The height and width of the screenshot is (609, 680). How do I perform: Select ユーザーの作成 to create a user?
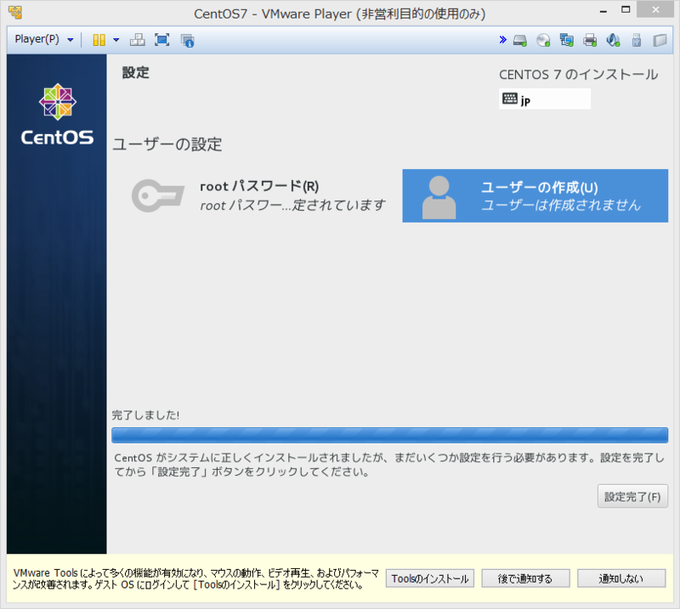pos(535,195)
